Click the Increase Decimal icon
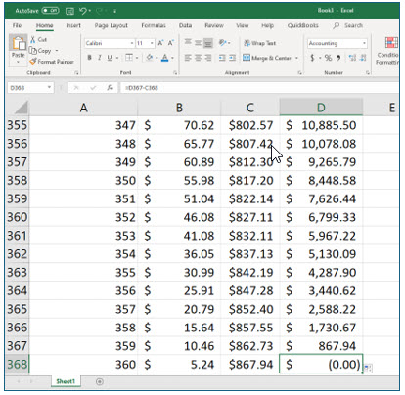 click(x=352, y=58)
